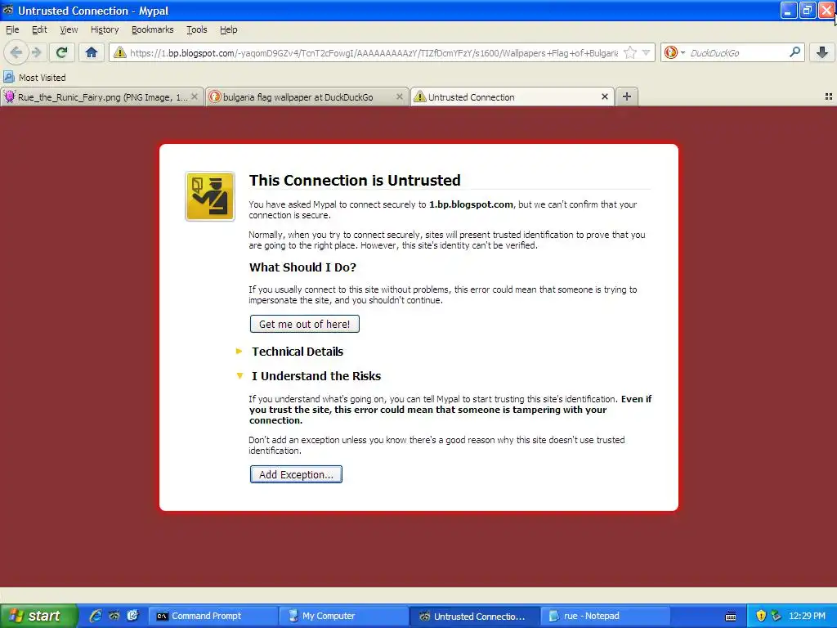Open the Most Visited bookmarks folder
This screenshot has width=837, height=628.
tap(34, 78)
